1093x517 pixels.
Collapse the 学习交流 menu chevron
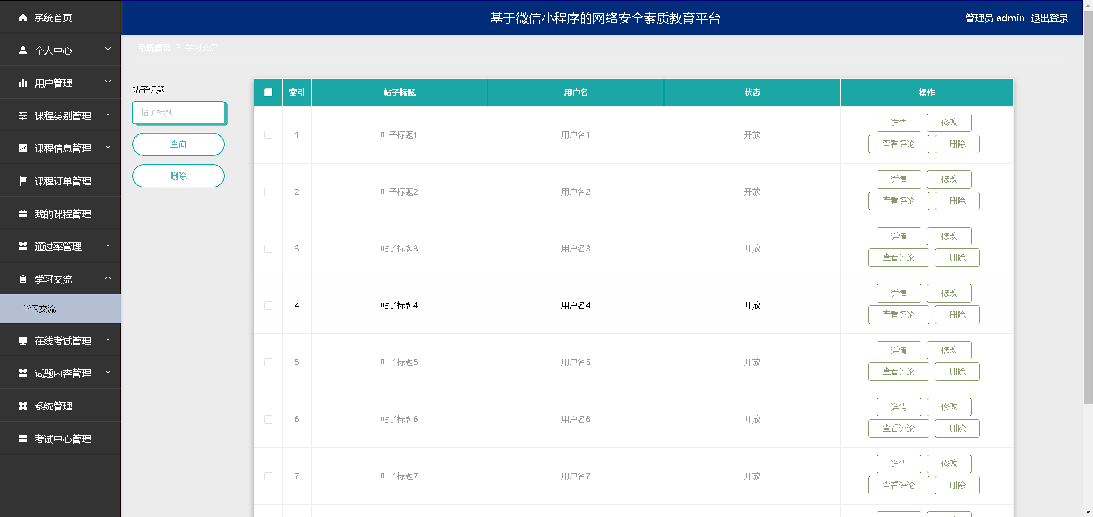click(108, 278)
